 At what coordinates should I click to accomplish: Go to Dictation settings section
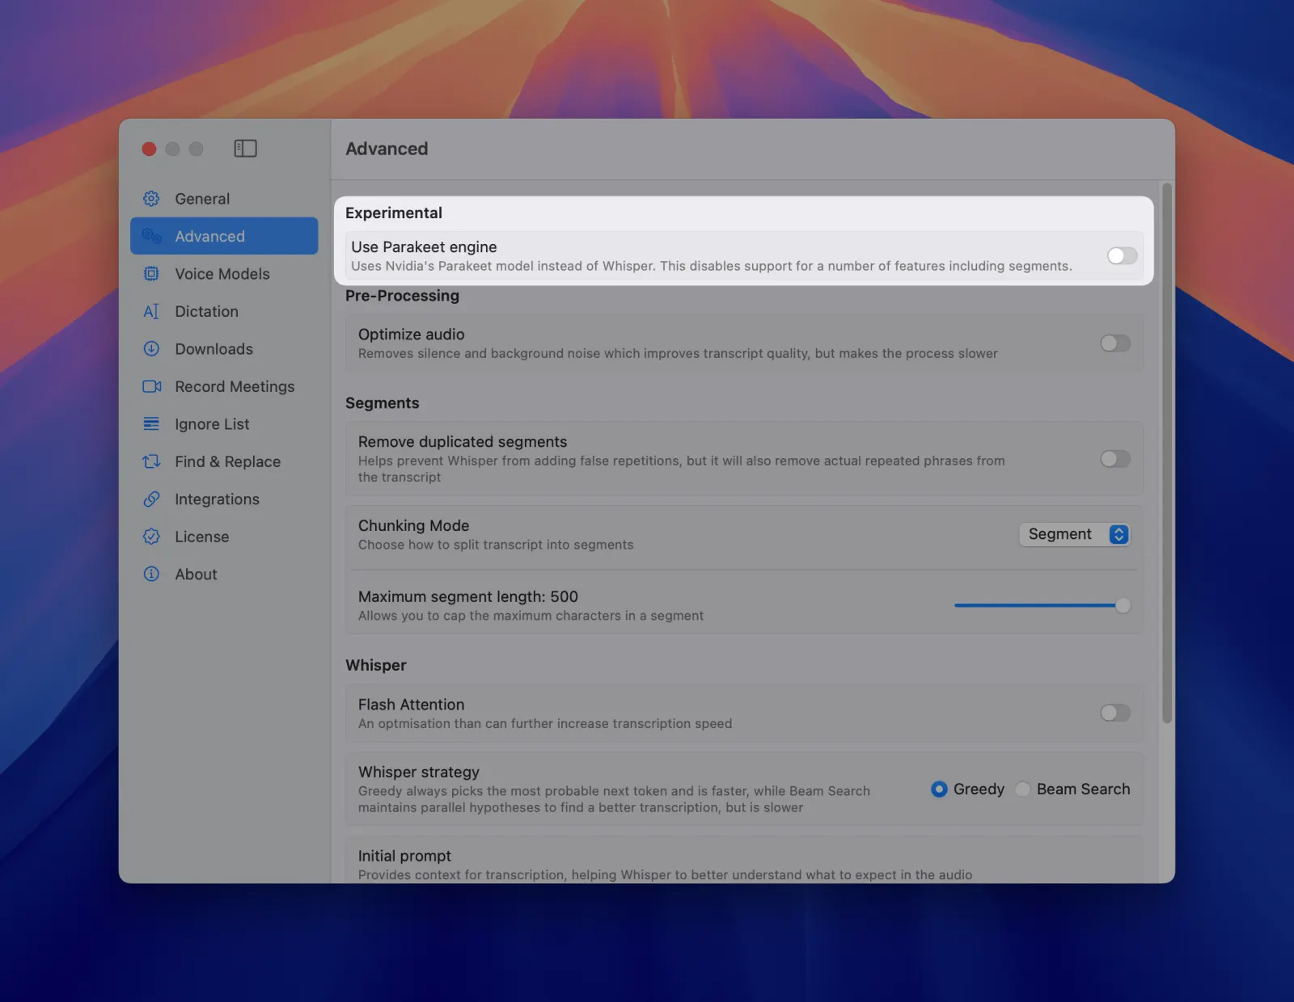point(224,311)
